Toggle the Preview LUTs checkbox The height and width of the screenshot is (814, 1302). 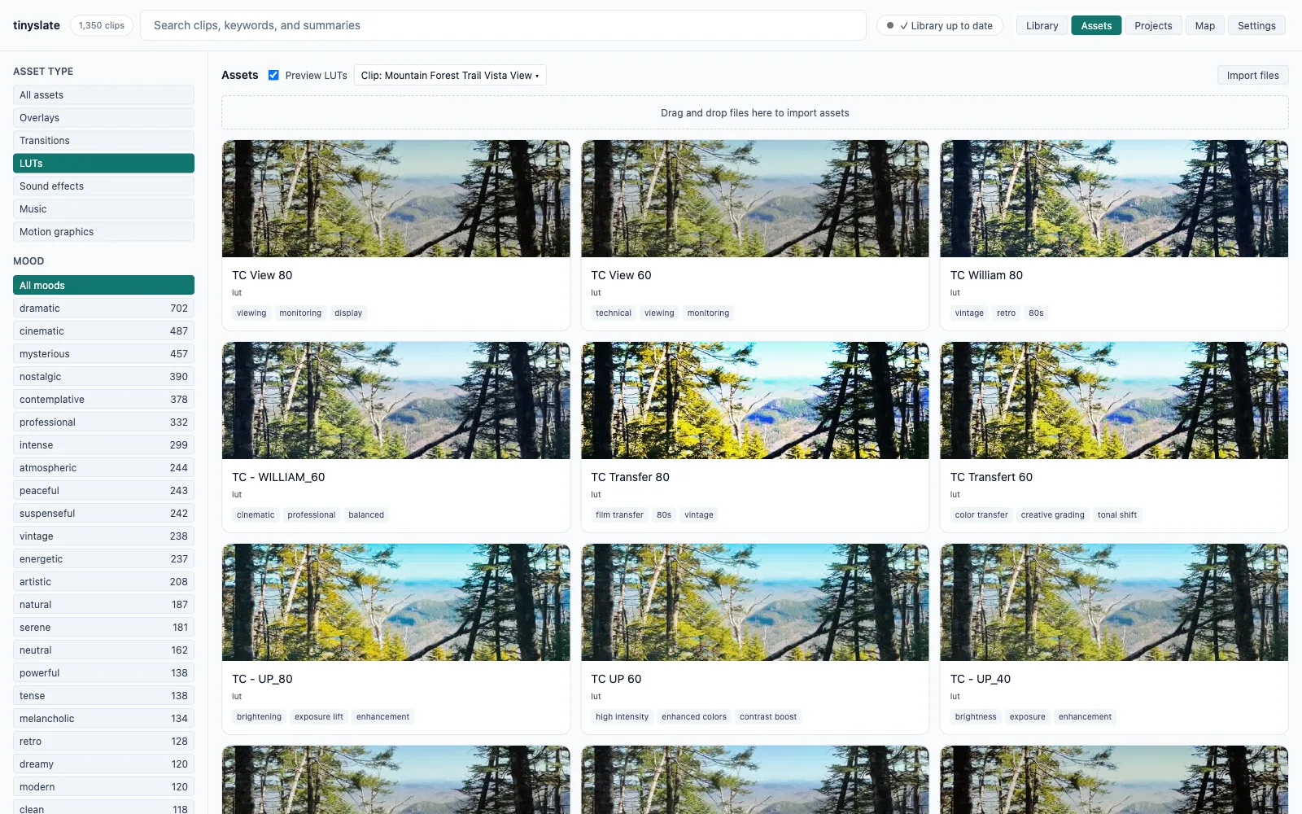273,75
